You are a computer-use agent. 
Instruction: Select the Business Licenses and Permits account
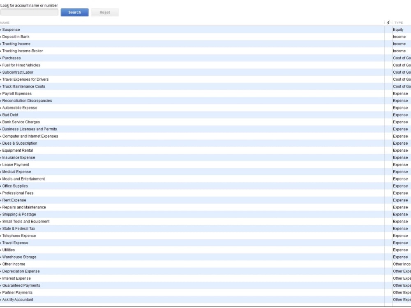point(30,129)
